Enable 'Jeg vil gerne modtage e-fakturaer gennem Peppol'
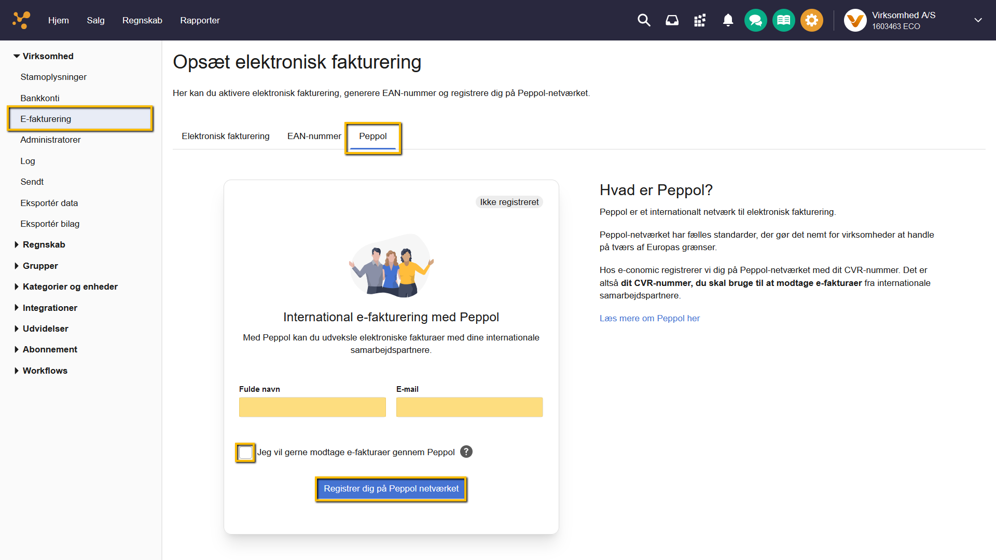996x560 pixels. [x=245, y=452]
